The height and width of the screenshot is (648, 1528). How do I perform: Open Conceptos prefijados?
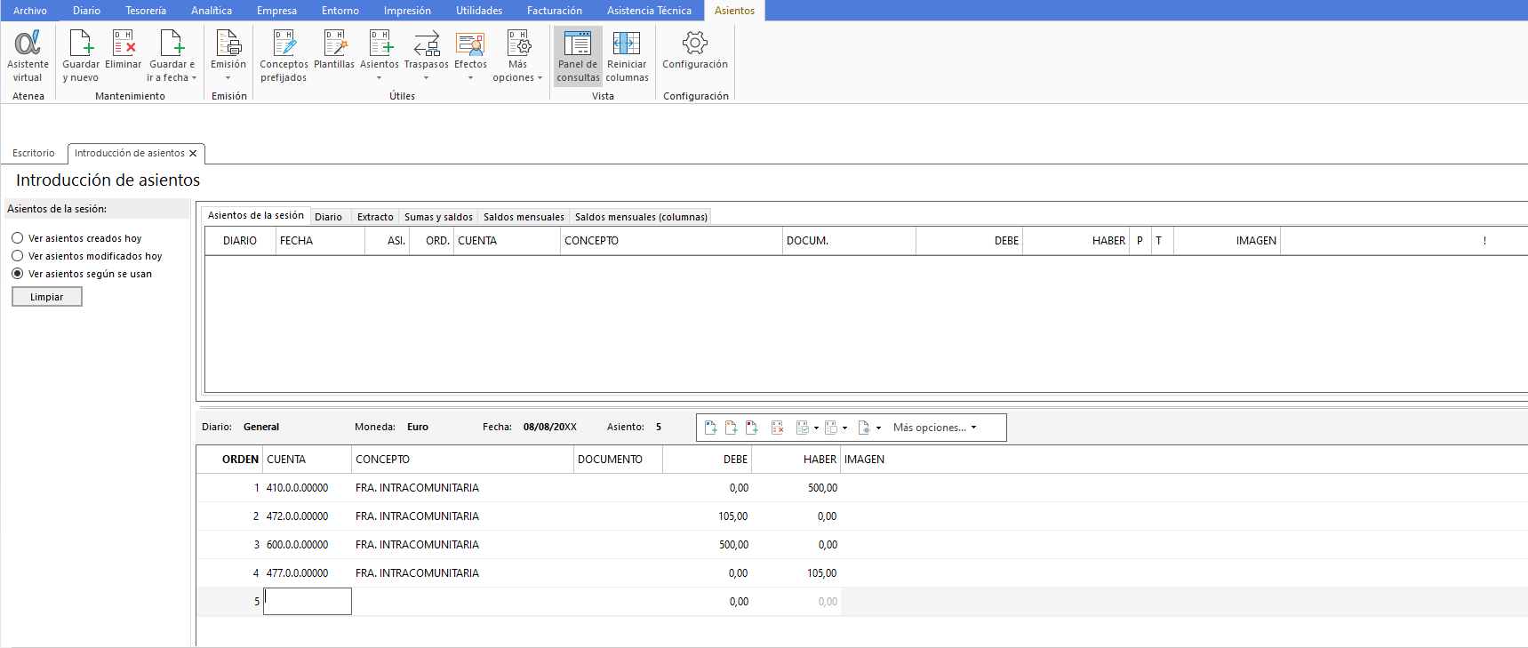[x=284, y=56]
